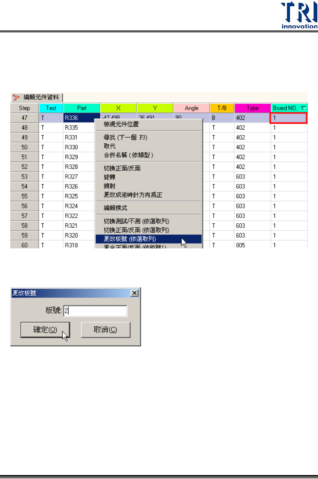Open the Board NO. column sort arrow
Image resolution: width=318 pixels, height=479 pixels.
pos(304,108)
